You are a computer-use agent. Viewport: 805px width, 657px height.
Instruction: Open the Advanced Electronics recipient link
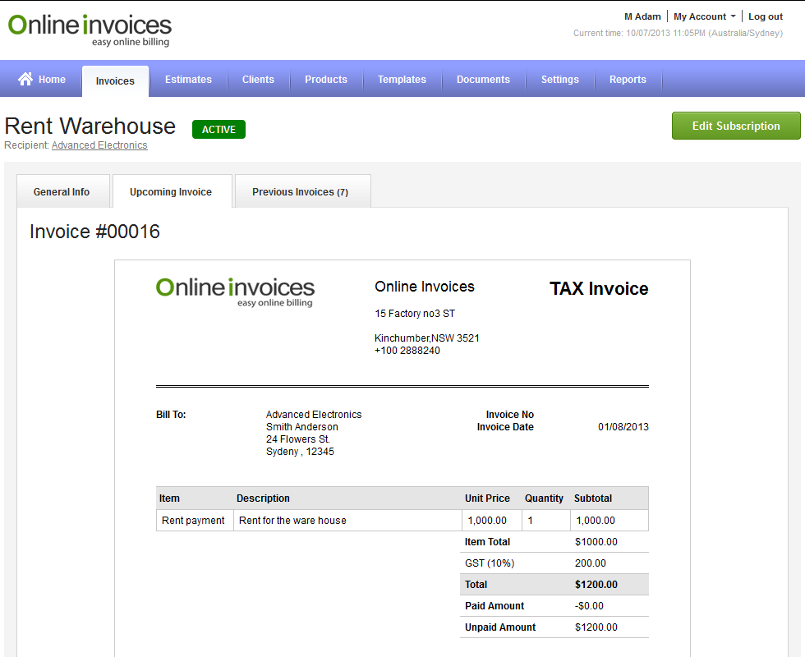(99, 145)
